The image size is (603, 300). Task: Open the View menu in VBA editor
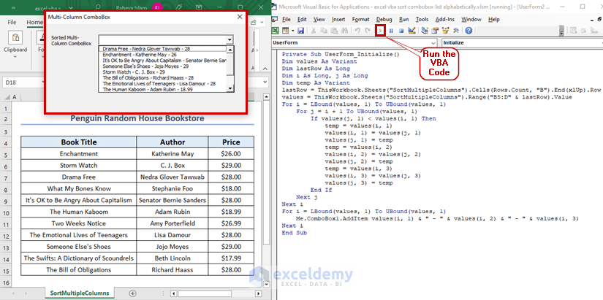pos(319,19)
